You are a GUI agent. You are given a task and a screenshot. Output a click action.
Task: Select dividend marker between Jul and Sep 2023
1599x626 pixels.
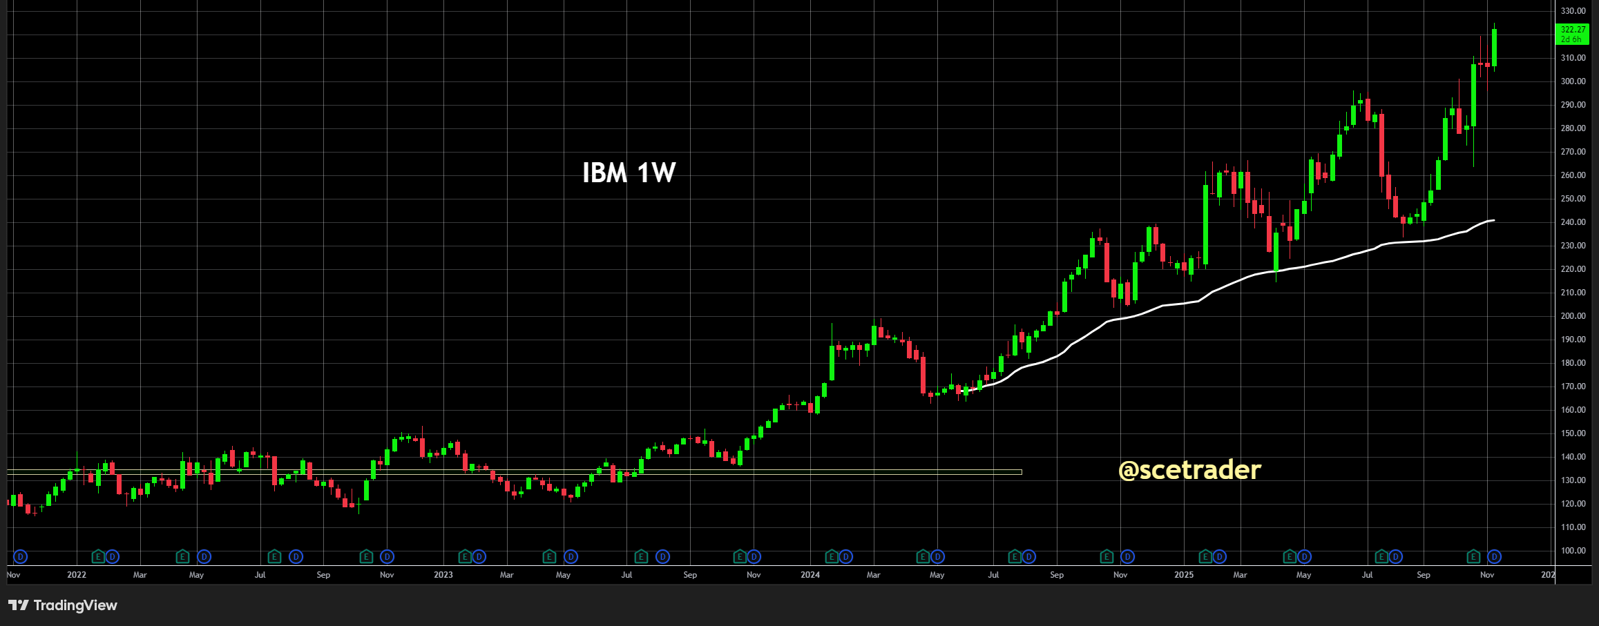point(662,556)
